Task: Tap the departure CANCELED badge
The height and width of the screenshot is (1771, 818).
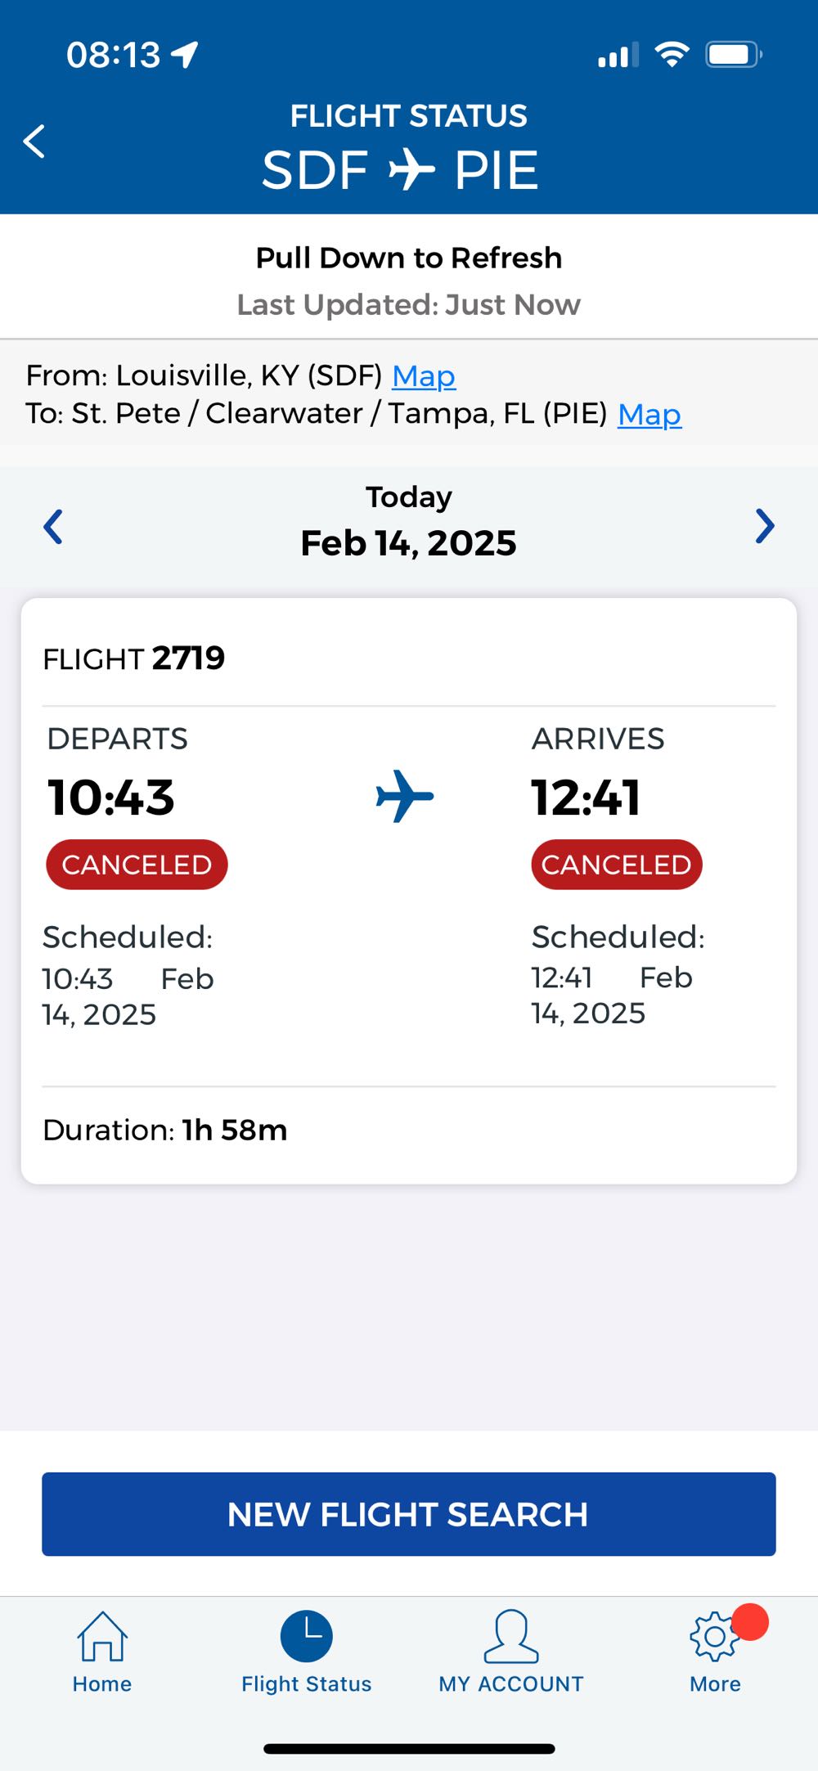Action: (x=137, y=865)
